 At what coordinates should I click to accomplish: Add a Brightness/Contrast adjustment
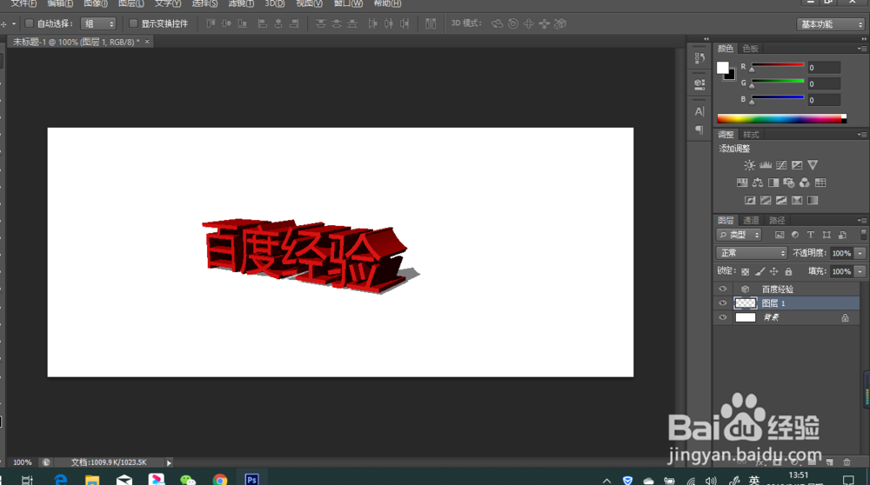pos(750,165)
